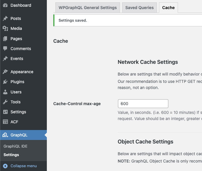The width and height of the screenshot is (202, 171).
Task: Click the Dashboard gauge icon
Action: (x=5, y=6)
